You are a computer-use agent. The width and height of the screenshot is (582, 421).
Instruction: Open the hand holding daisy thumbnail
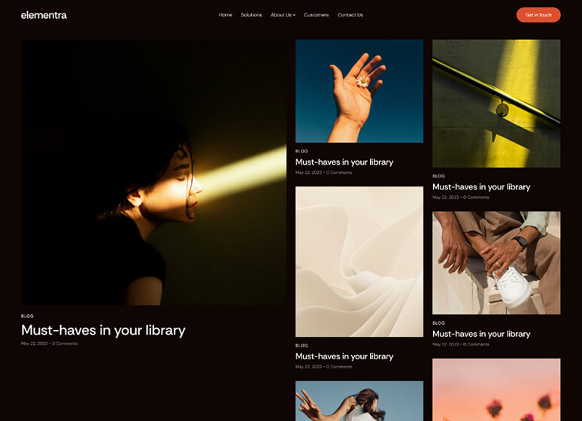coord(359,91)
